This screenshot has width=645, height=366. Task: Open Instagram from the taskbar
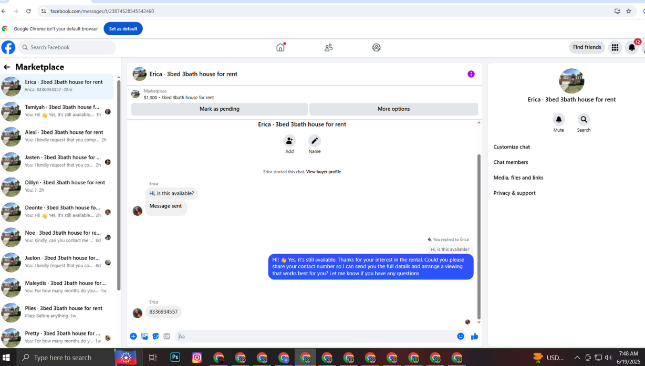(x=197, y=358)
